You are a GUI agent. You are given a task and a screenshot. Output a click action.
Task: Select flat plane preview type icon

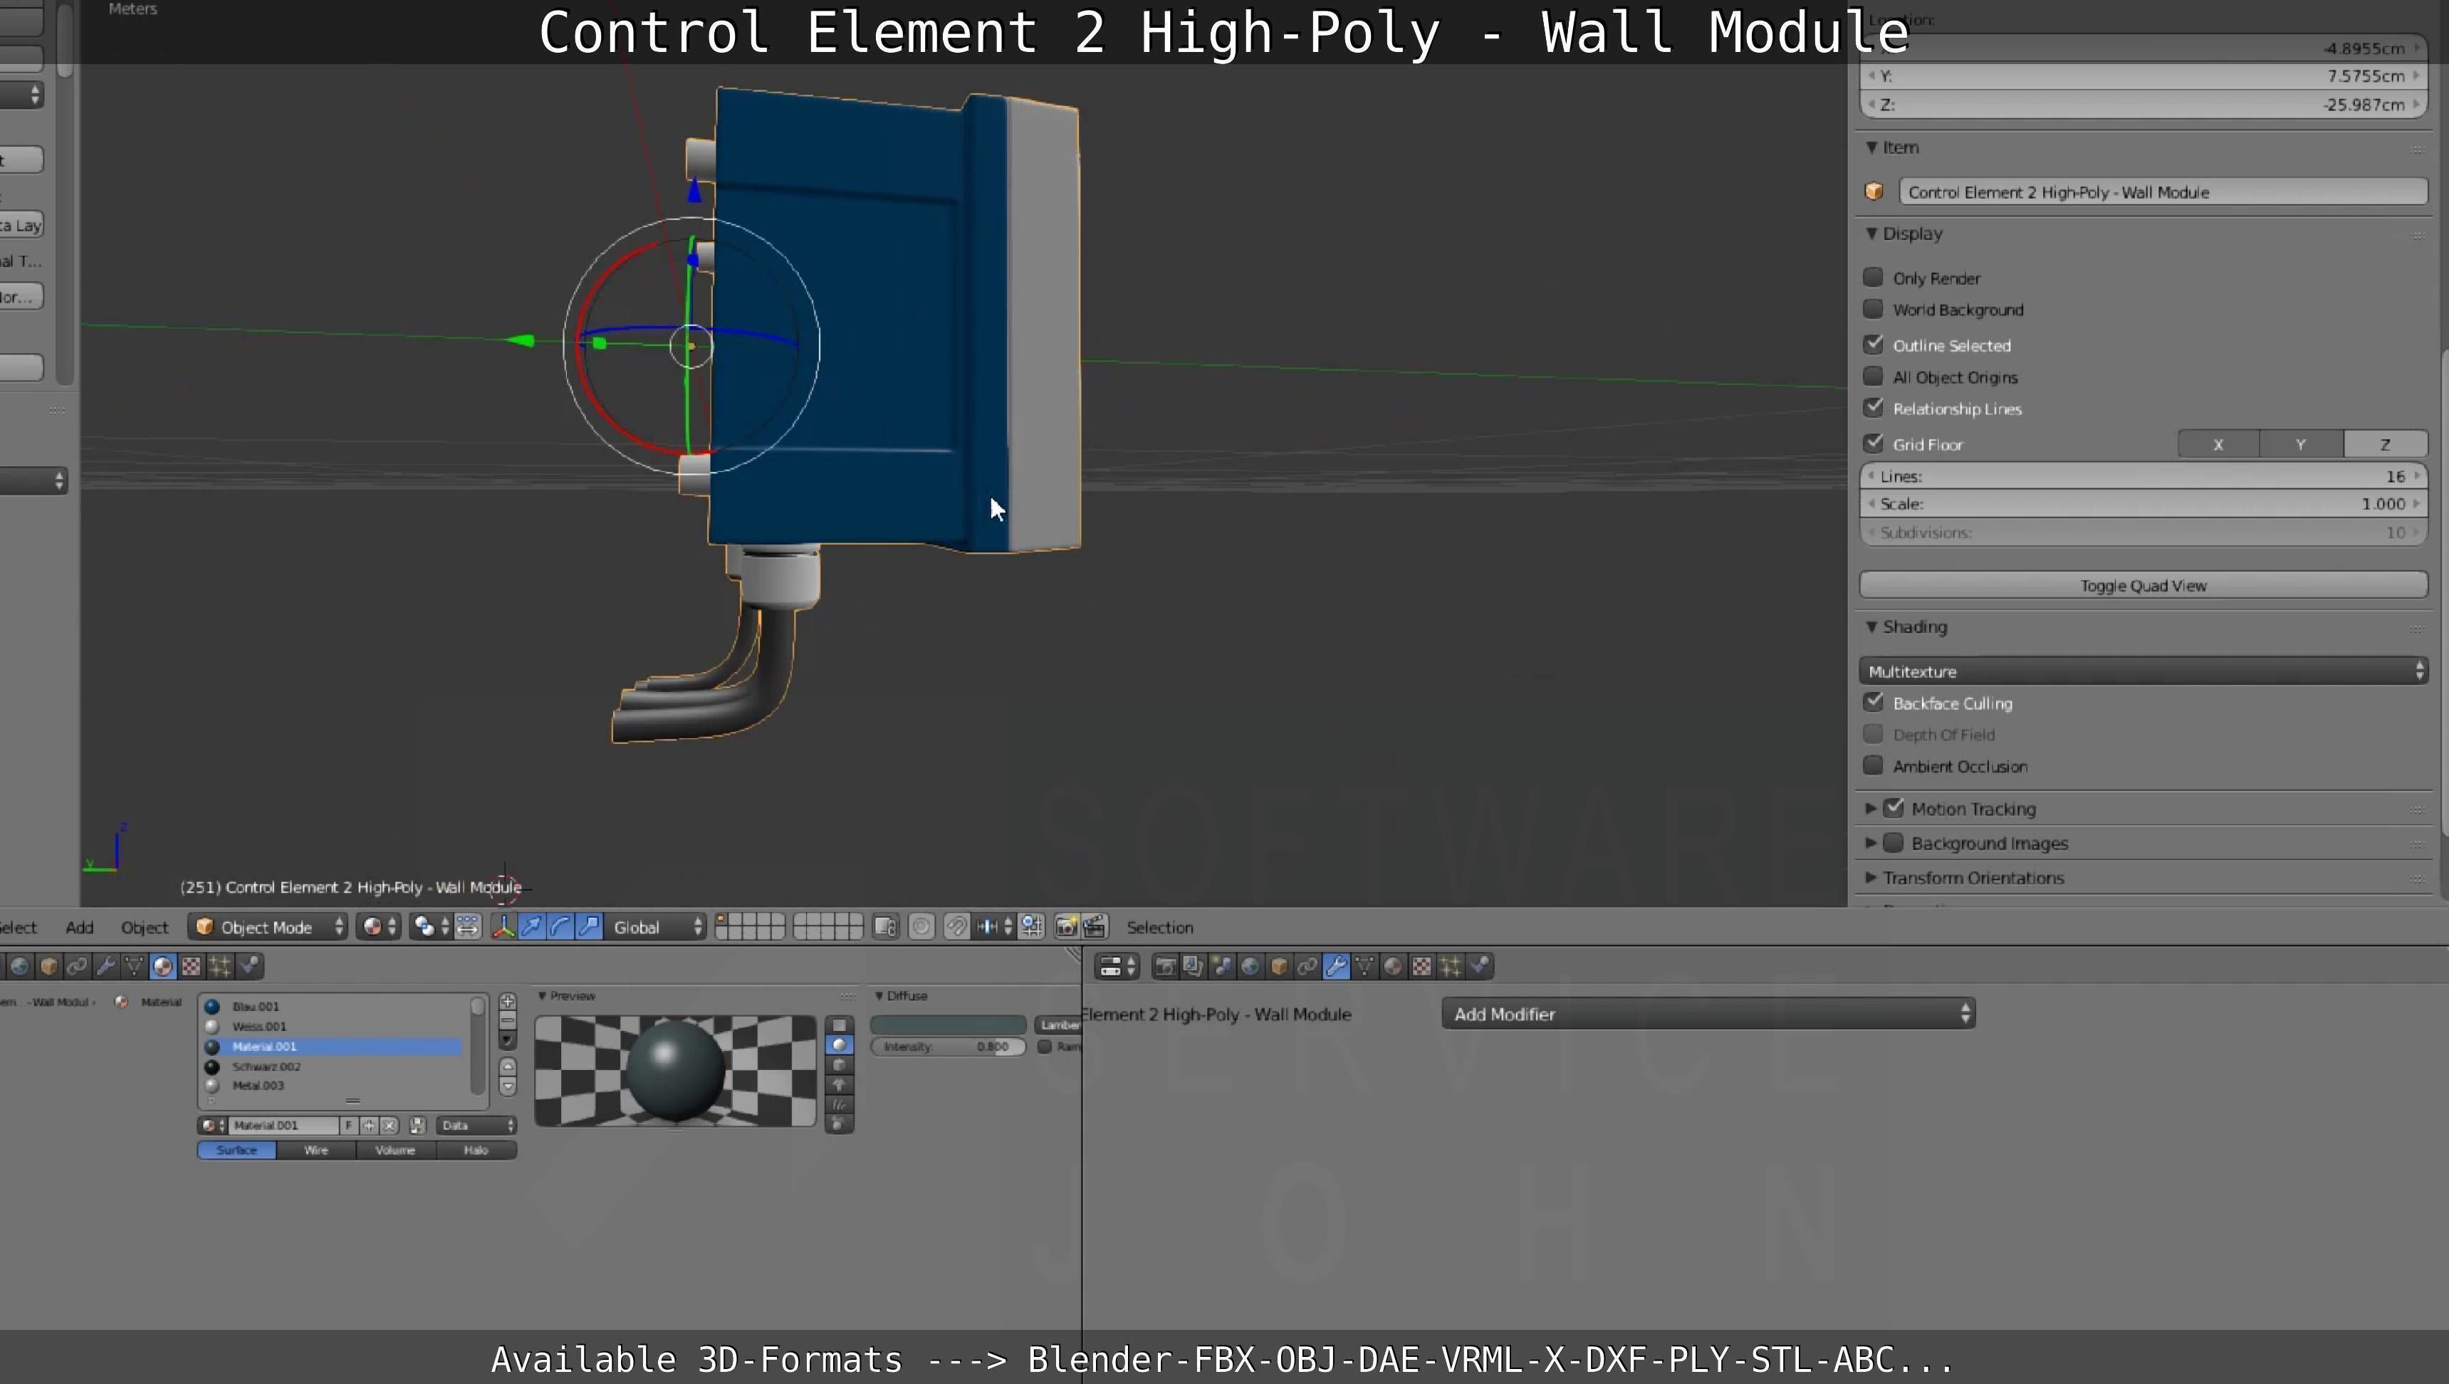click(838, 1024)
